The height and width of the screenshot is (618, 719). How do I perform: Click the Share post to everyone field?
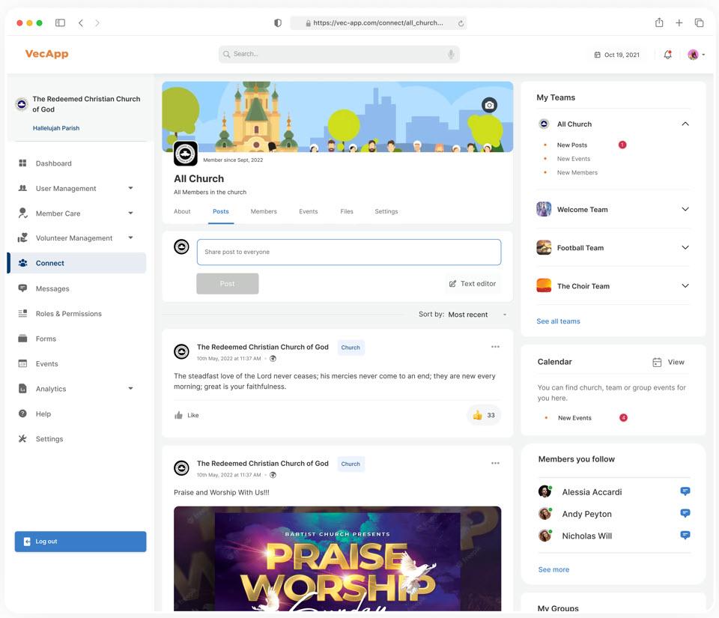tap(348, 252)
